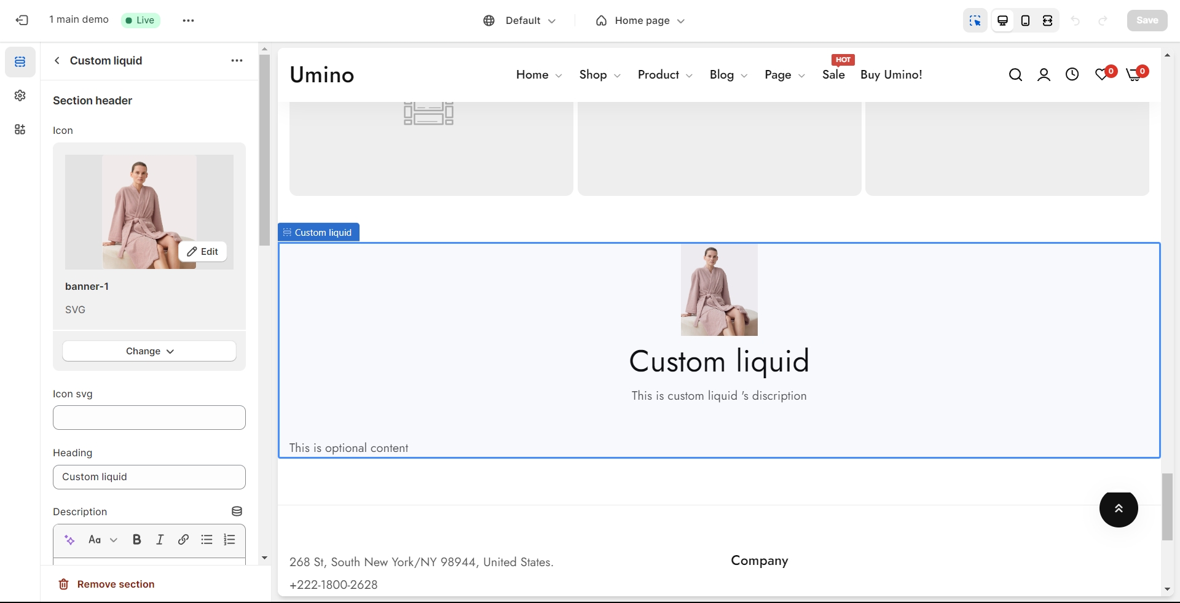Click the Remove section button
Viewport: 1180px width, 603px height.
(x=106, y=584)
